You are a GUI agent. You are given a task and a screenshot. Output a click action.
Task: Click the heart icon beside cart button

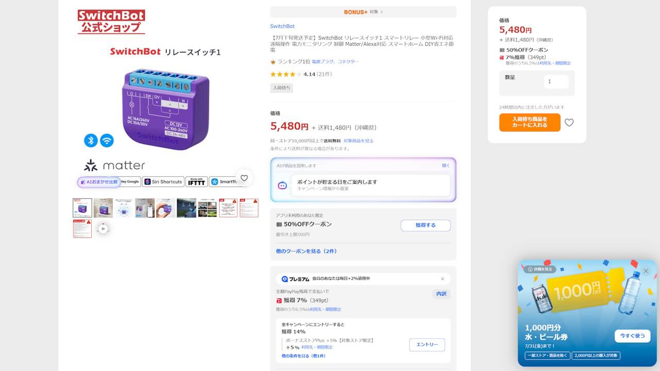569,123
